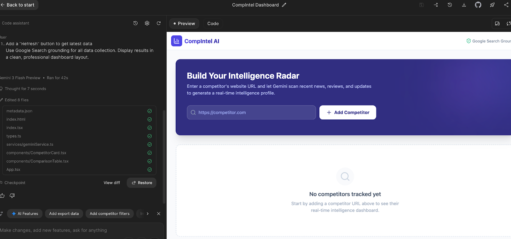The image size is (511, 239).
Task: Edit the CompIntel Dashboard title pencil icon
Action: pyautogui.click(x=284, y=5)
